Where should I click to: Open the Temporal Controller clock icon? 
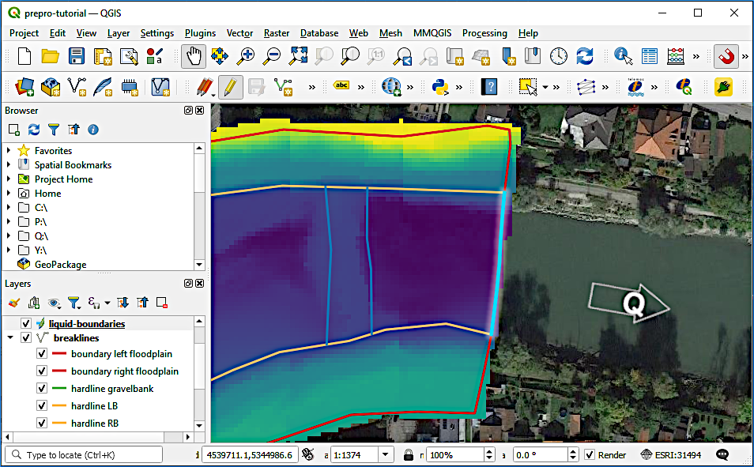[560, 56]
